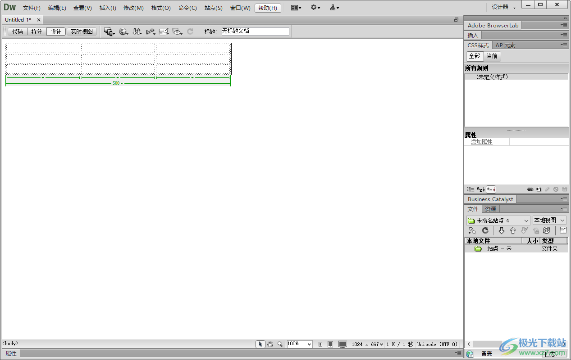This screenshot has height=360, width=571.
Task: Get files down arrow icon
Action: pyautogui.click(x=501, y=230)
